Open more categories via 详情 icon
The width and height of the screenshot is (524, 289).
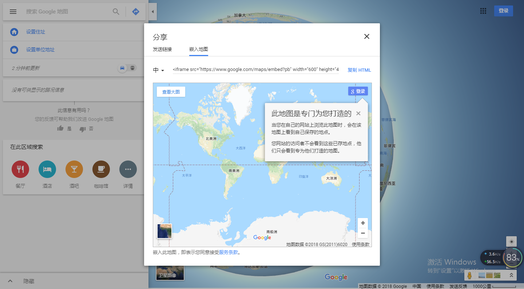pos(128,169)
